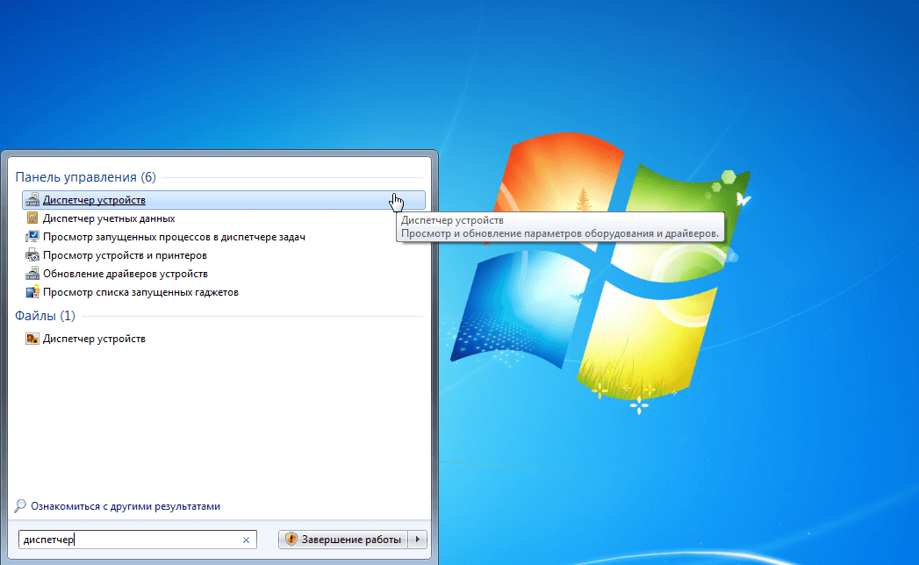Click the Обновление драйверов устройств icon
Viewport: 919px width, 565px height.
point(32,274)
